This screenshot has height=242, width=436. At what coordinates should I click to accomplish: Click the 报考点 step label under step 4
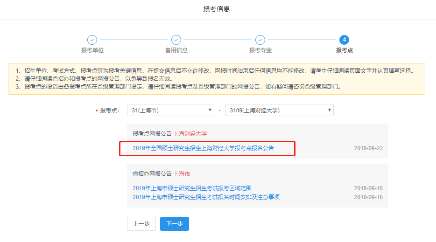[x=344, y=50]
